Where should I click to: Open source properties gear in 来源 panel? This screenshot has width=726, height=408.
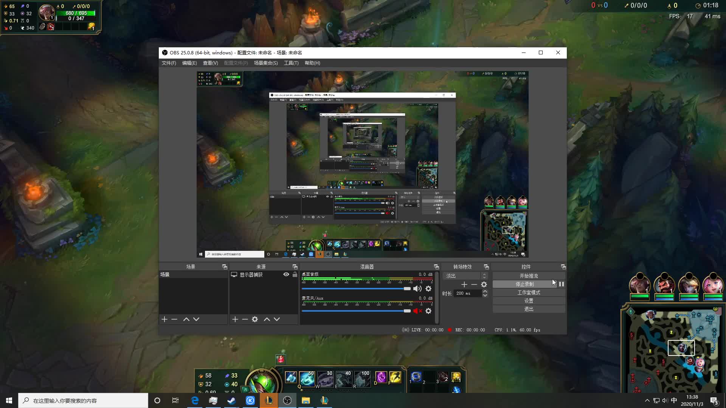coord(255,319)
